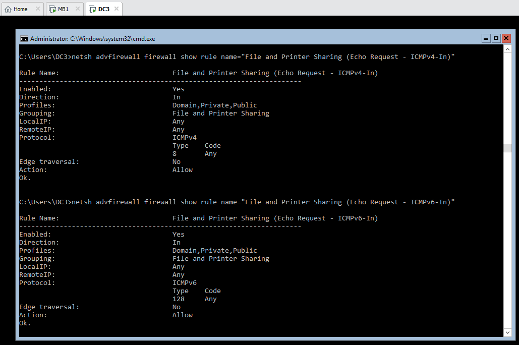Click the cmd.exe window title bar text

(x=93, y=39)
